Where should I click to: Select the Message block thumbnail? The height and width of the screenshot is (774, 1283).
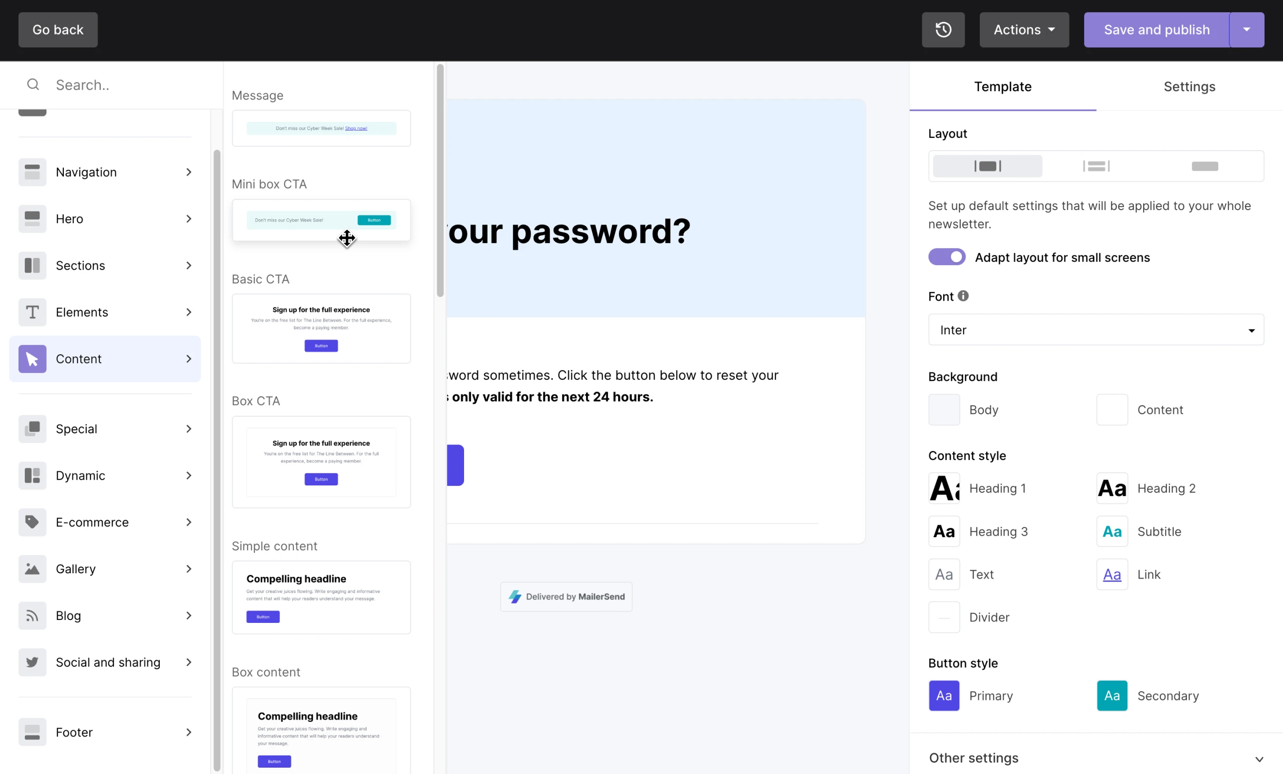pos(321,128)
